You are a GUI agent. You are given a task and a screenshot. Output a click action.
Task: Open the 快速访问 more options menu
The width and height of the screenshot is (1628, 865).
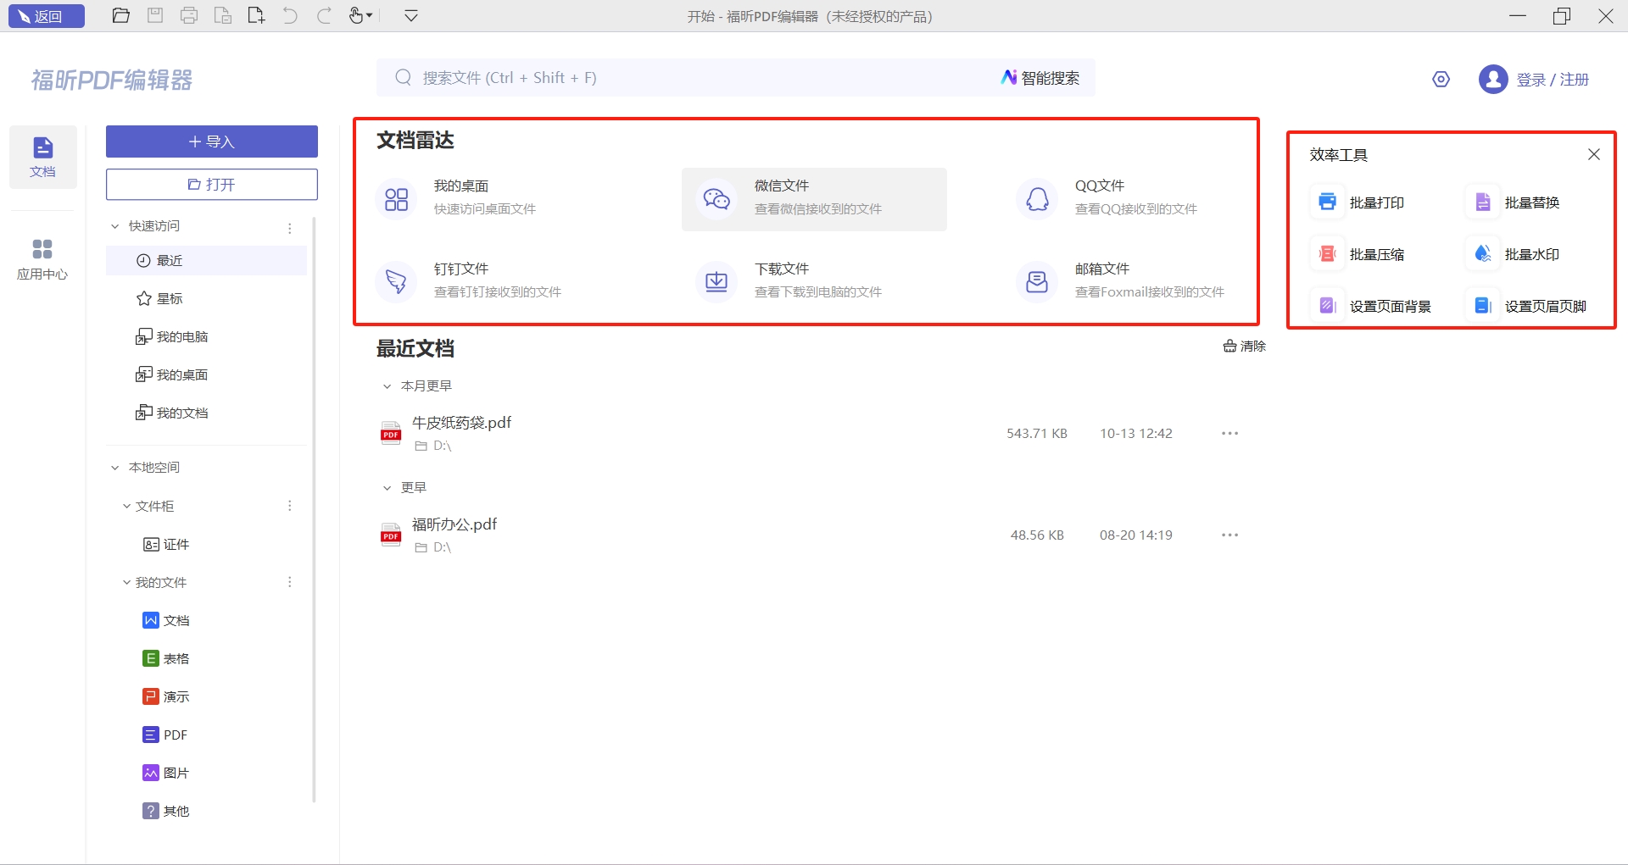point(290,228)
